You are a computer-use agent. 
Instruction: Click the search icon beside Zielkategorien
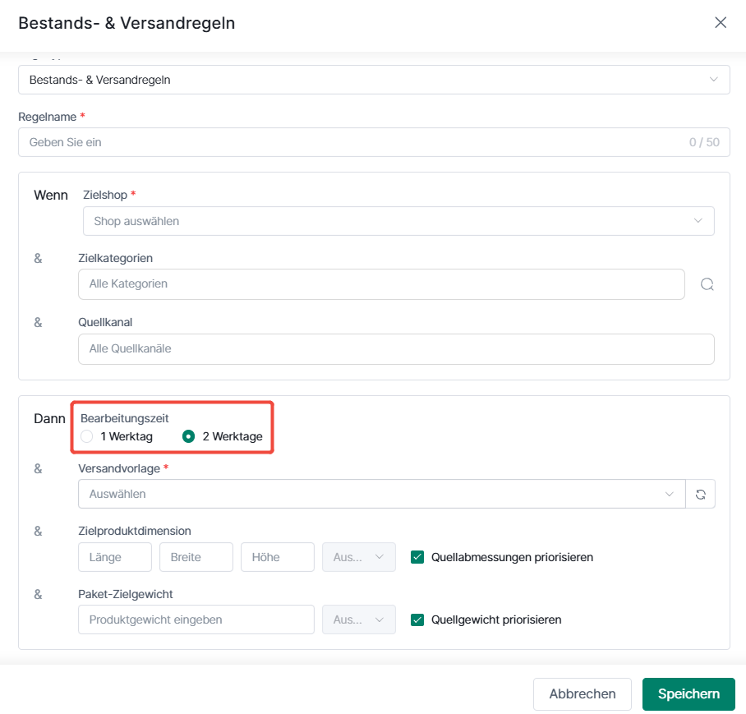pyautogui.click(x=707, y=284)
